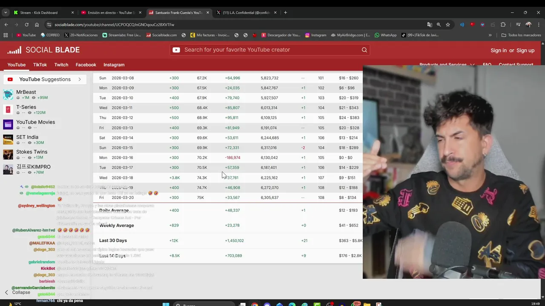Select the 2026-03-16 date cell
545x306 pixels.
click(x=122, y=158)
